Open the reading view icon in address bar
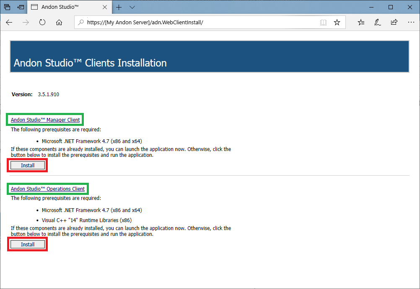The image size is (420, 289). tap(323, 23)
